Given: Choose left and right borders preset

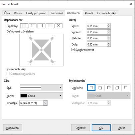Looking at the screenshot, I should (x=41, y=26).
